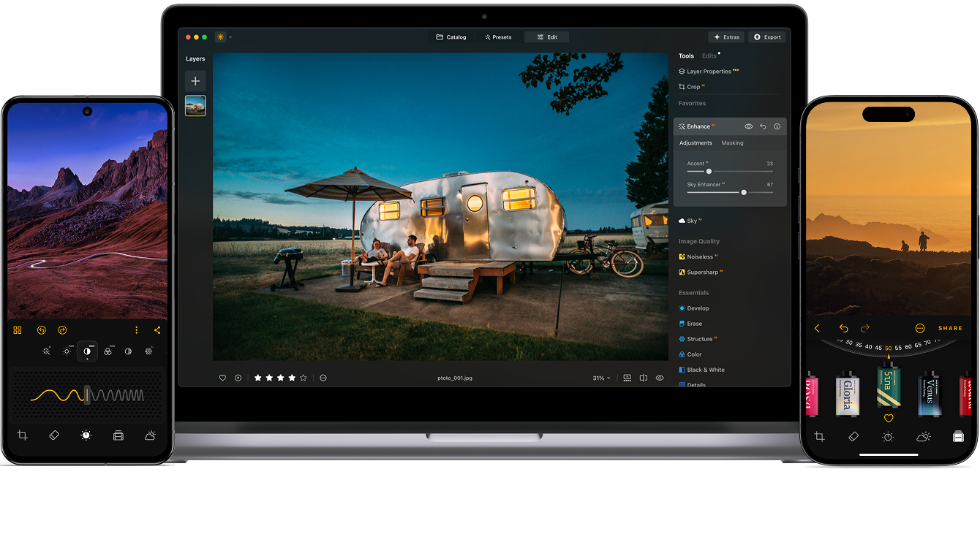The height and width of the screenshot is (545, 980).
Task: Switch to the Presets view
Action: point(499,37)
